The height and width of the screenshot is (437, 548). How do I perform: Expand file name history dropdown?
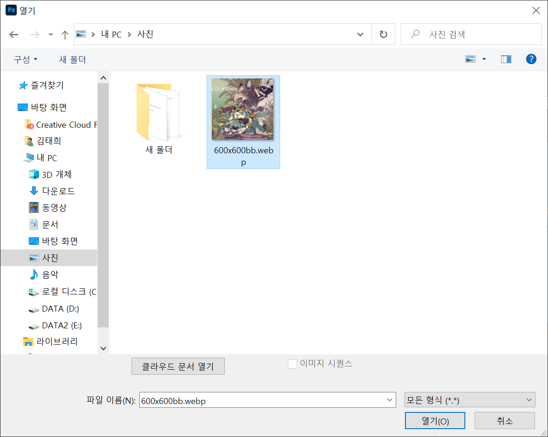tap(390, 400)
